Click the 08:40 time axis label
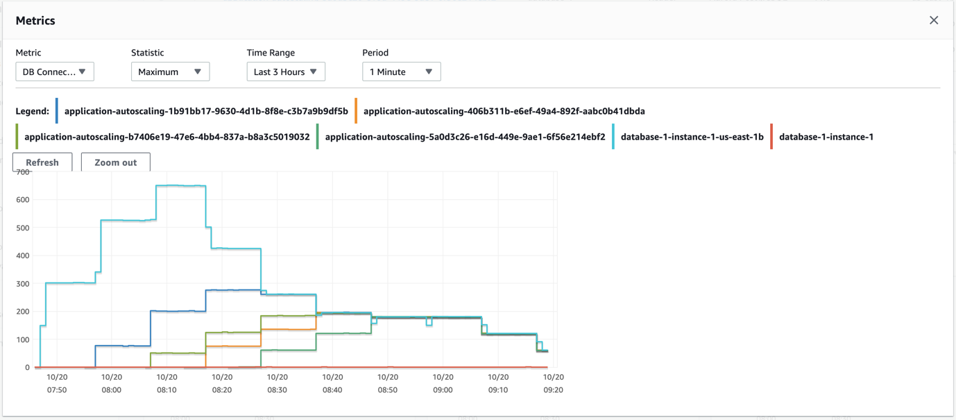956x420 pixels. 332,390
